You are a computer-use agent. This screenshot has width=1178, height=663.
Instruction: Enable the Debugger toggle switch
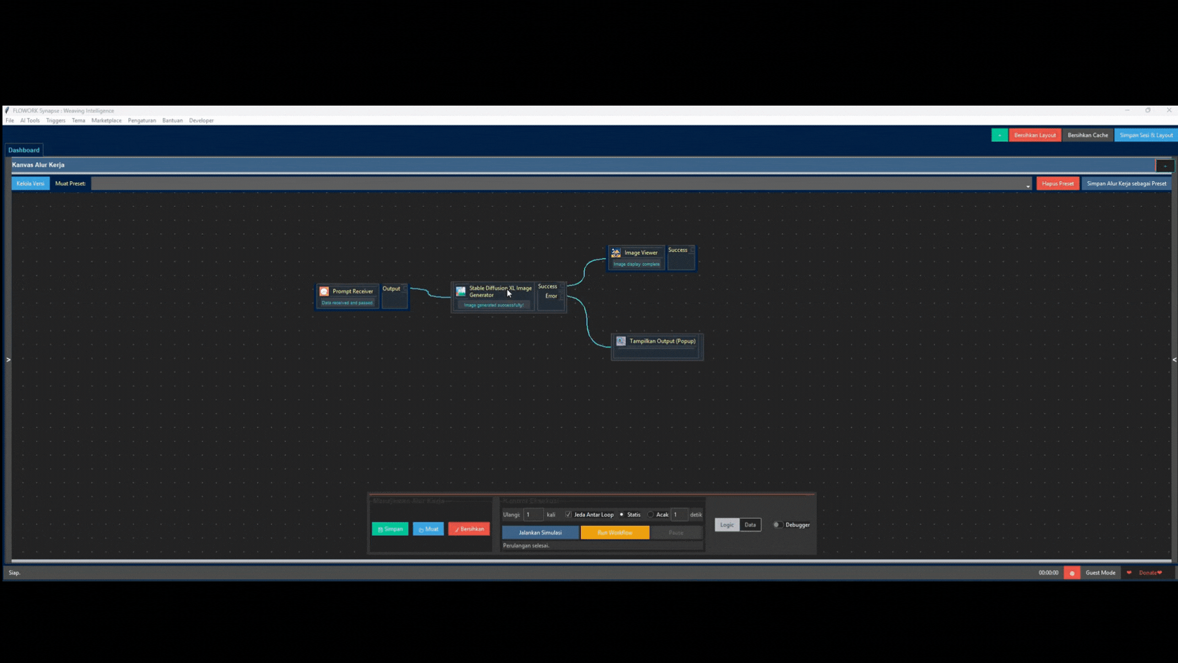777,525
